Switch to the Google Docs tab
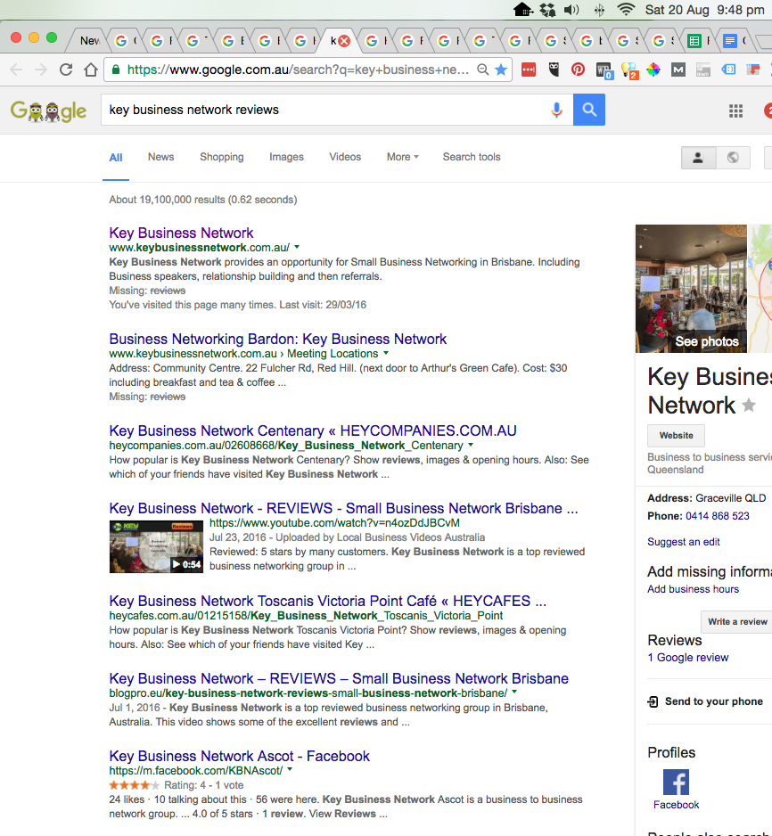The image size is (772, 836). coord(730,40)
